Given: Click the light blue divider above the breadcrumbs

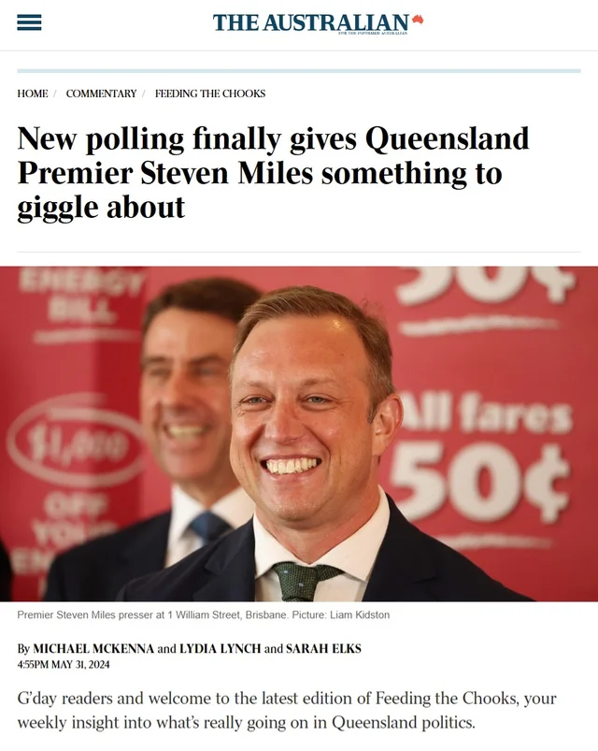Looking at the screenshot, I should [x=299, y=70].
